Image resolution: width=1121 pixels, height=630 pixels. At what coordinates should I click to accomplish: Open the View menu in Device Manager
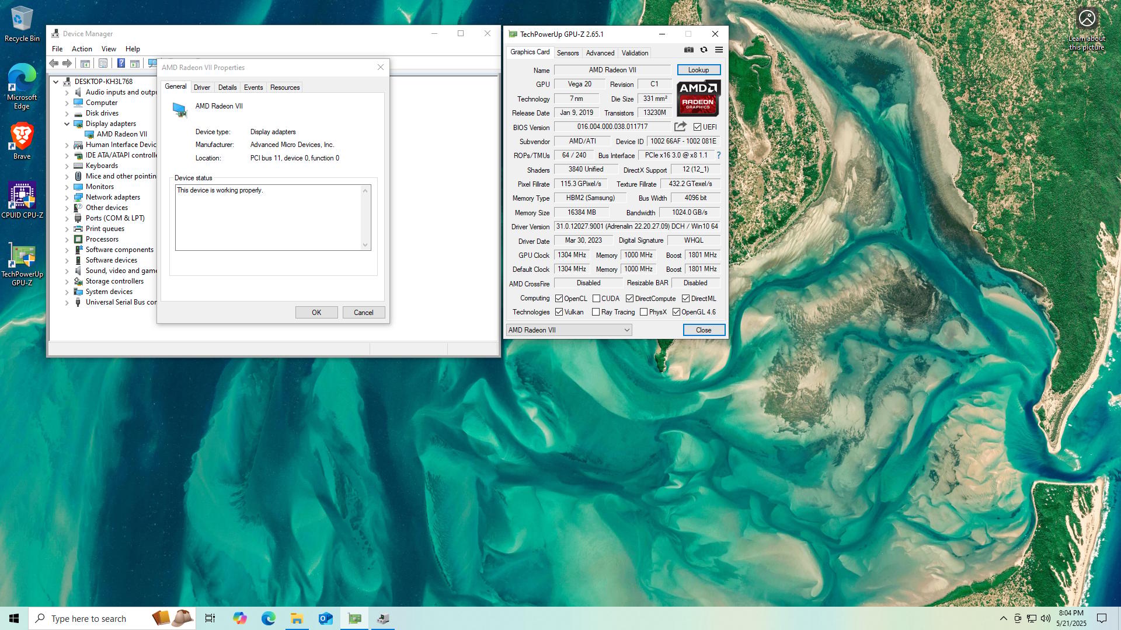pyautogui.click(x=109, y=49)
